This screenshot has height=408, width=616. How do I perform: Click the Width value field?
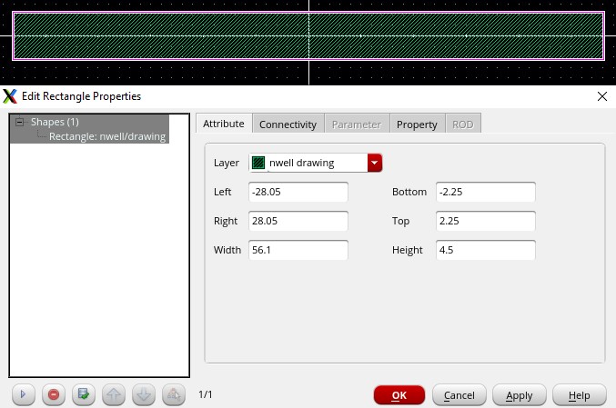(x=298, y=250)
